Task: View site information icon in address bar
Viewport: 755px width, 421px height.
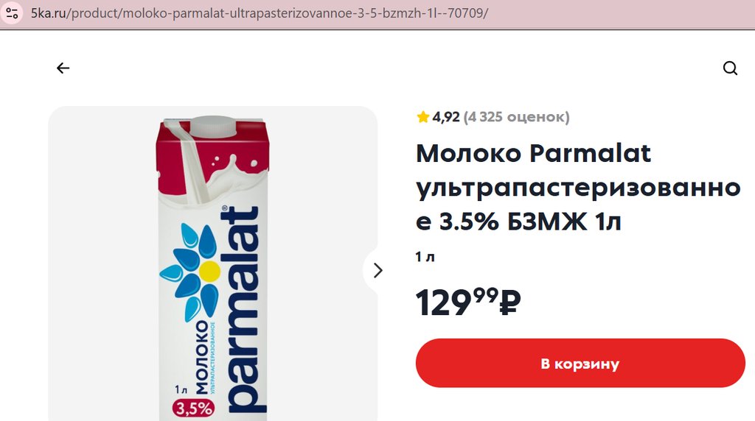Action: pos(12,13)
